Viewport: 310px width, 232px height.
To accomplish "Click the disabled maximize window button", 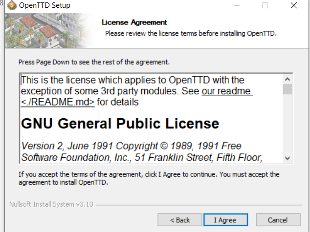I will (x=265, y=6).
